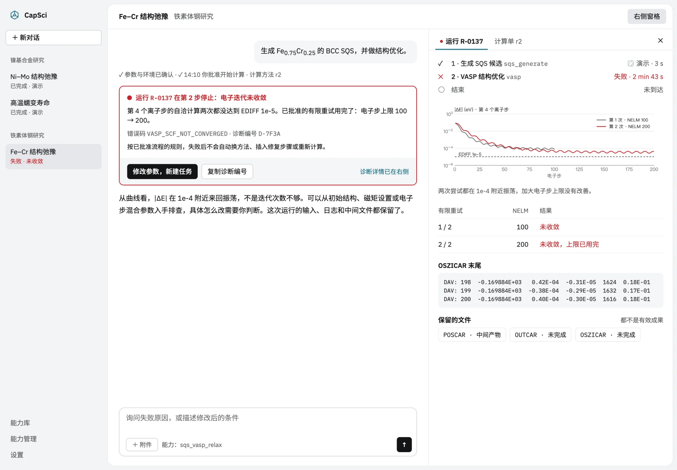Open 能力管理 in the sidebar
The height and width of the screenshot is (470, 677).
24,439
